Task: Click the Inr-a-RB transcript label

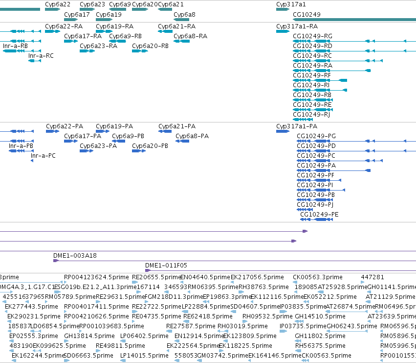Action: pos(15,46)
